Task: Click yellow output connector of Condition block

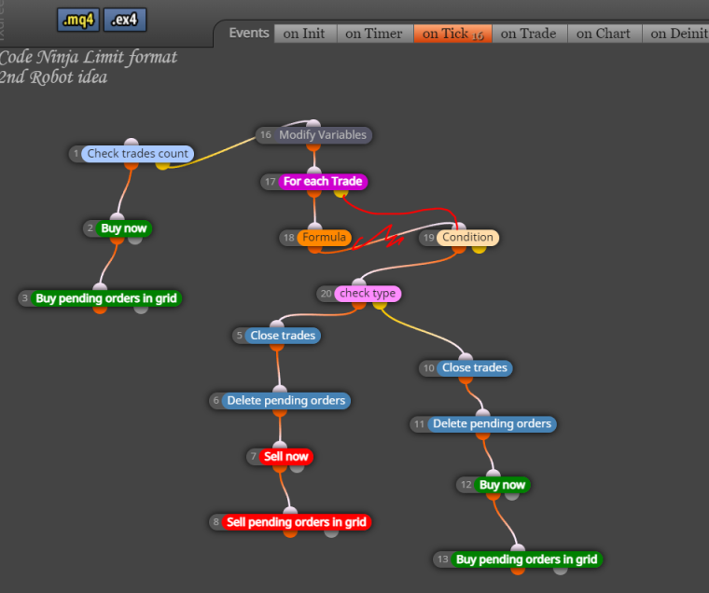Action: 479,249
